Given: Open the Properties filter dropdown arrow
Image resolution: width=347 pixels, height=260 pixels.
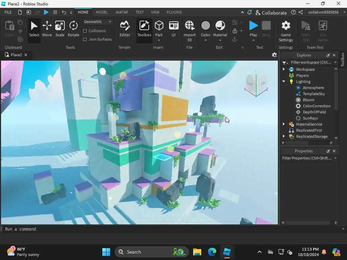Looking at the screenshot, I should tap(335, 158).
